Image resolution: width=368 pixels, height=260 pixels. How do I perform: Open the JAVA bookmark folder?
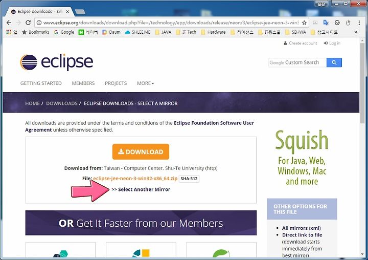163,32
